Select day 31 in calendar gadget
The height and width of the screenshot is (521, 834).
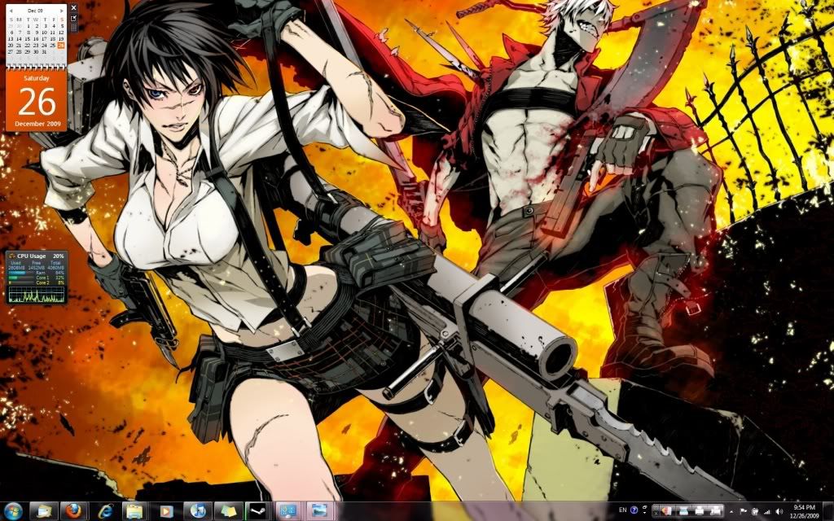pos(44,52)
